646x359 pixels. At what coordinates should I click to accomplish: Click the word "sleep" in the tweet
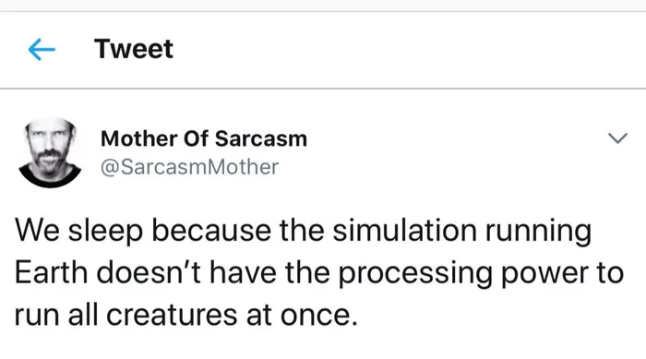coord(105,232)
